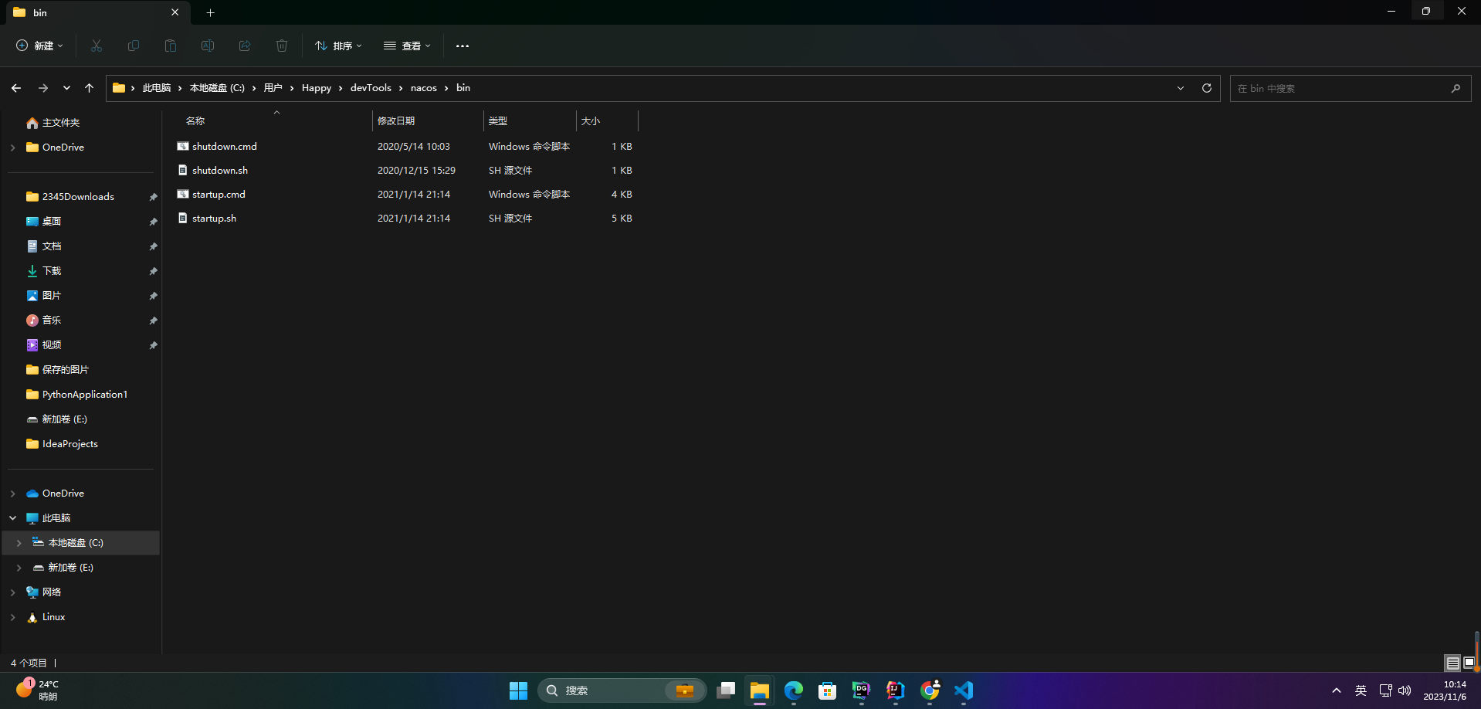
Task: Sort by the 大小 column header
Action: (607, 121)
